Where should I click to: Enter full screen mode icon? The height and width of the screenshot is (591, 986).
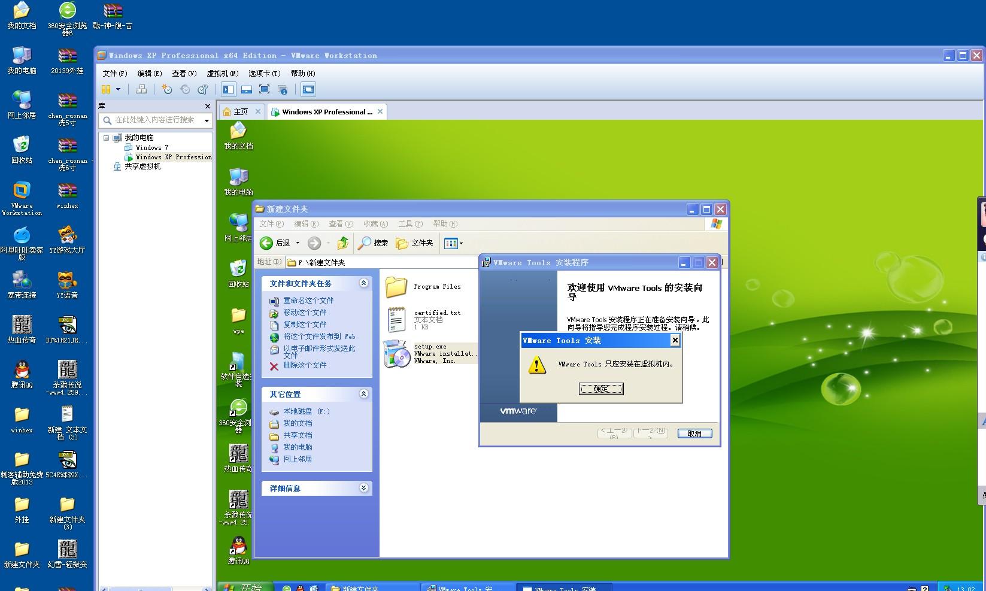265,89
